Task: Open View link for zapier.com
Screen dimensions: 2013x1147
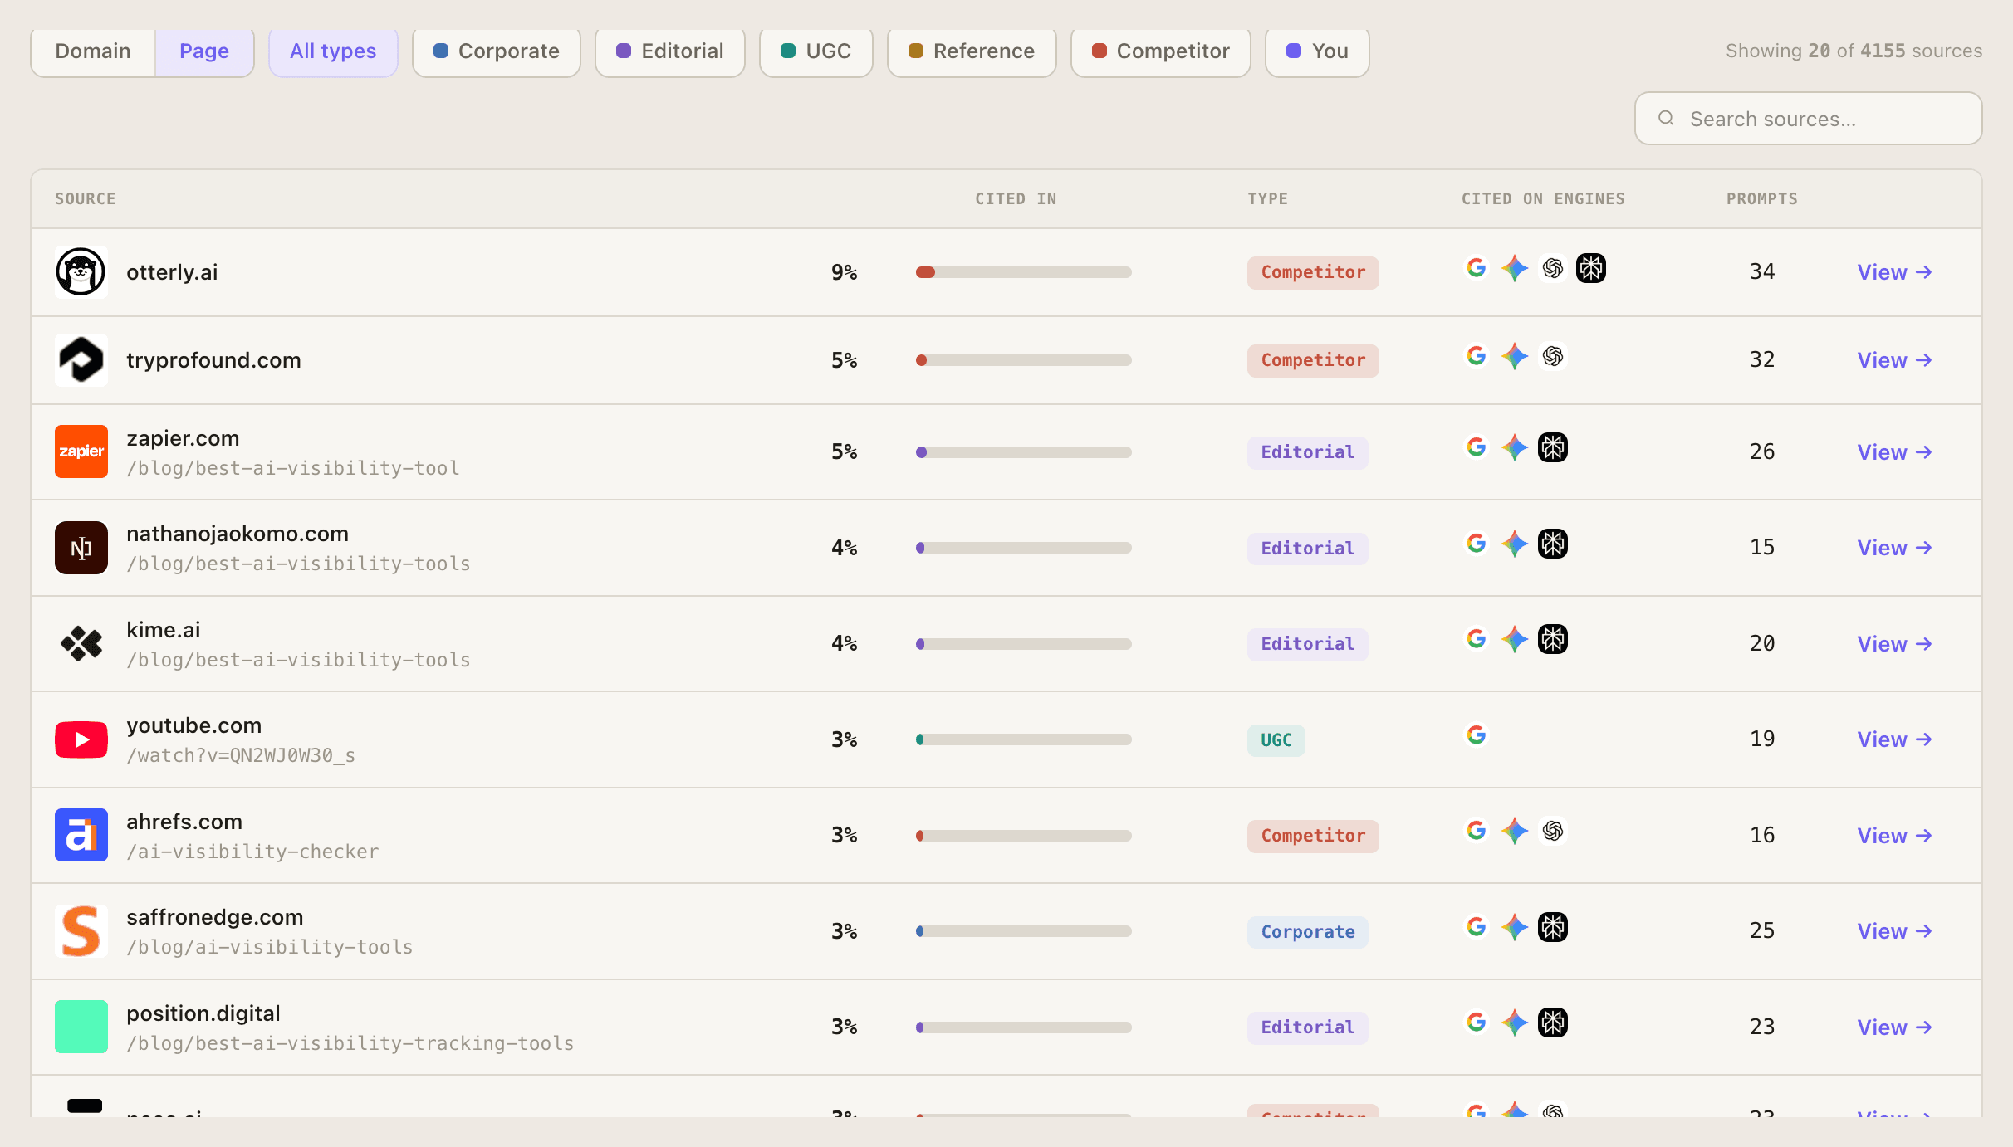Action: tap(1895, 452)
